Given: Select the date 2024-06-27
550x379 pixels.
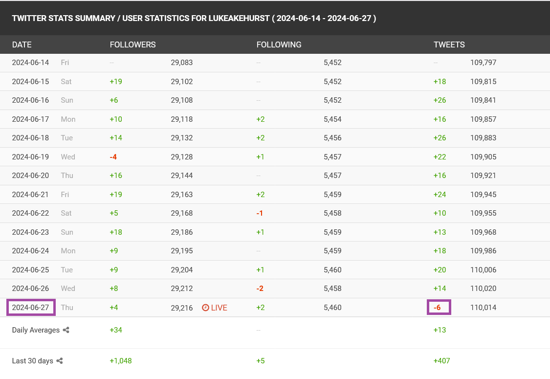Looking at the screenshot, I should [x=31, y=308].
